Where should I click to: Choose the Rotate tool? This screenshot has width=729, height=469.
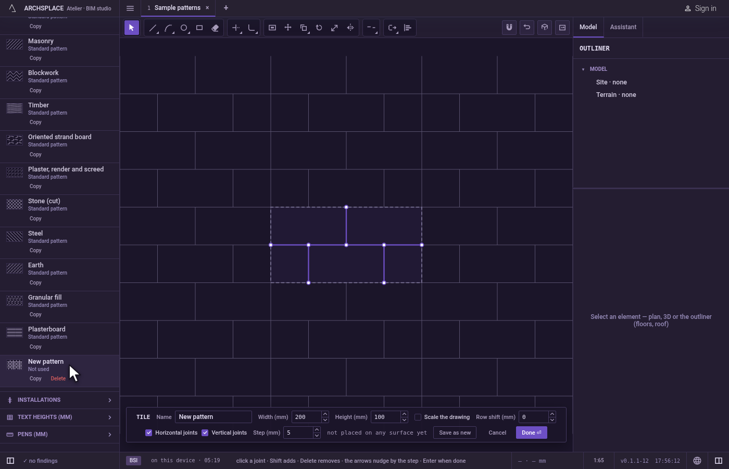(319, 28)
